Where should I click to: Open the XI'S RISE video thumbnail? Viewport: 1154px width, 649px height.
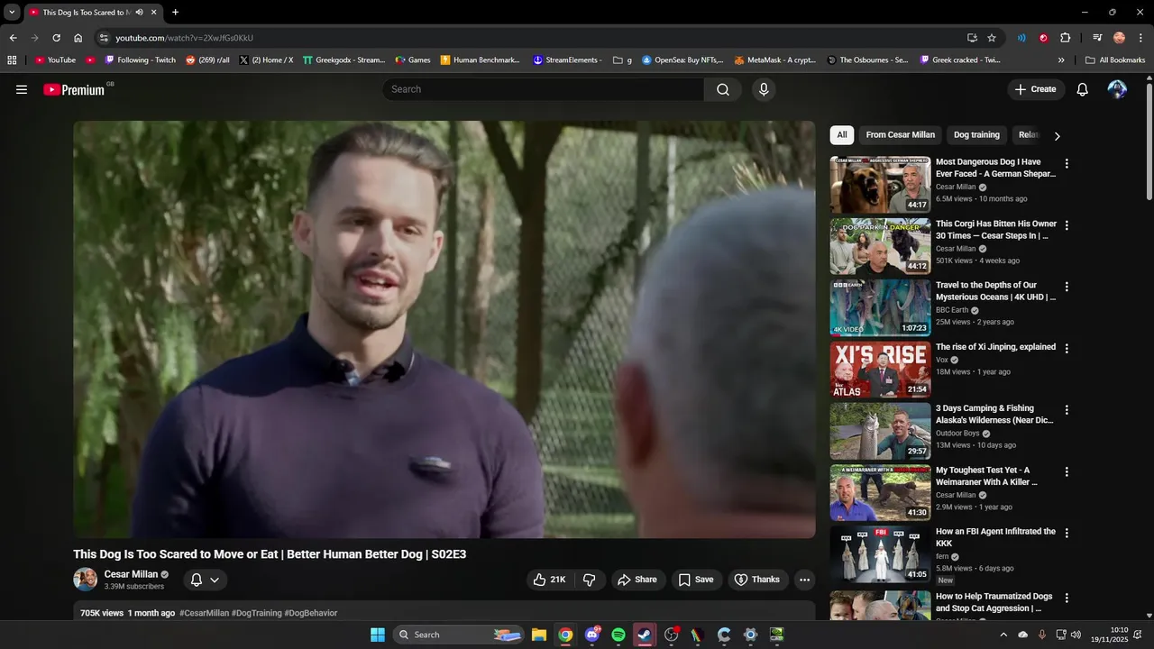[x=880, y=370]
